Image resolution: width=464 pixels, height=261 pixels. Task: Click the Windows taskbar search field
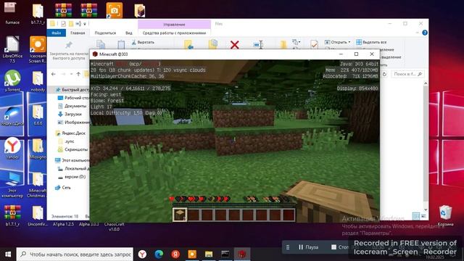point(75,254)
